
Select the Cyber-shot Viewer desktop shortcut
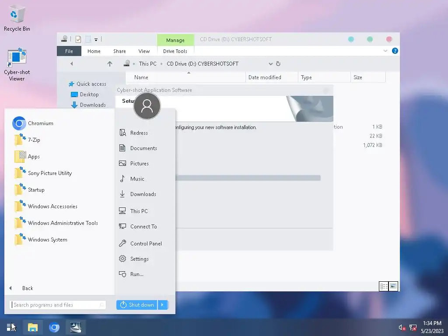tap(17, 65)
